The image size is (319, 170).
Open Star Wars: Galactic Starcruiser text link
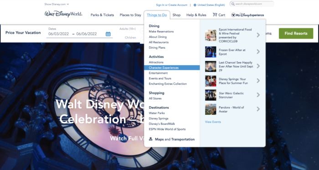tap(231, 95)
